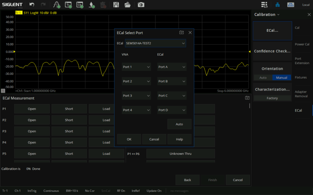Expand the ECal Port D dropdown
313x195 pixels.
coord(172,110)
